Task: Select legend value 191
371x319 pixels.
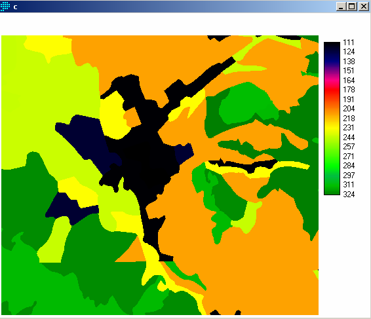Action: (349, 99)
